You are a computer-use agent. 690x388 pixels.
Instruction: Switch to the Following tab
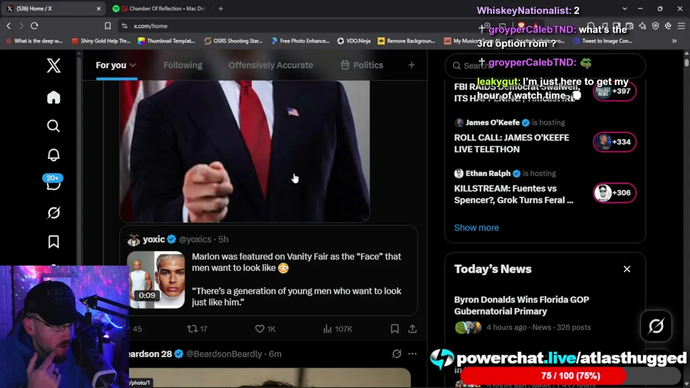coord(183,65)
